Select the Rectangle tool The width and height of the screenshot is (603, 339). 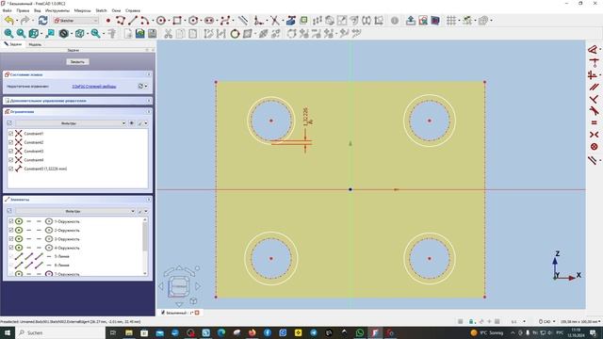tap(177, 21)
